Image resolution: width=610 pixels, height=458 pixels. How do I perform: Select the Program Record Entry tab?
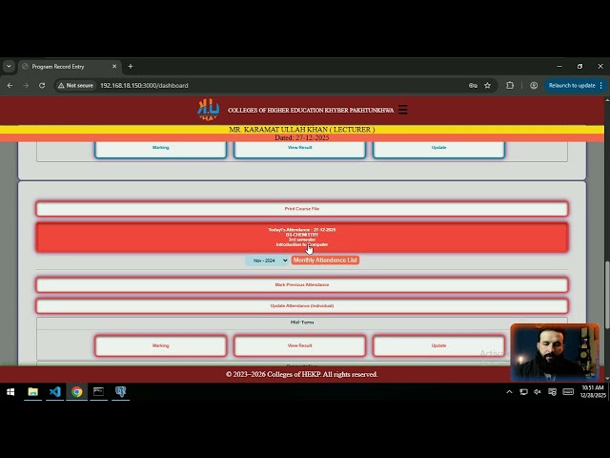[70, 67]
